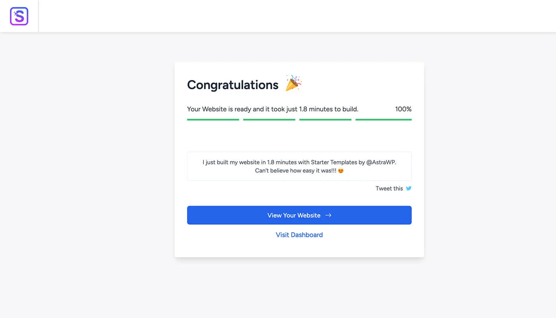Click the @AstraWP mention in the tweet
This screenshot has height=318, width=556.
point(381,162)
